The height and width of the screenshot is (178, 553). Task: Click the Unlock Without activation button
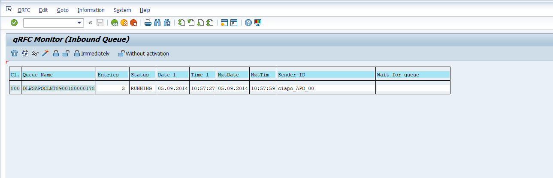tap(143, 53)
